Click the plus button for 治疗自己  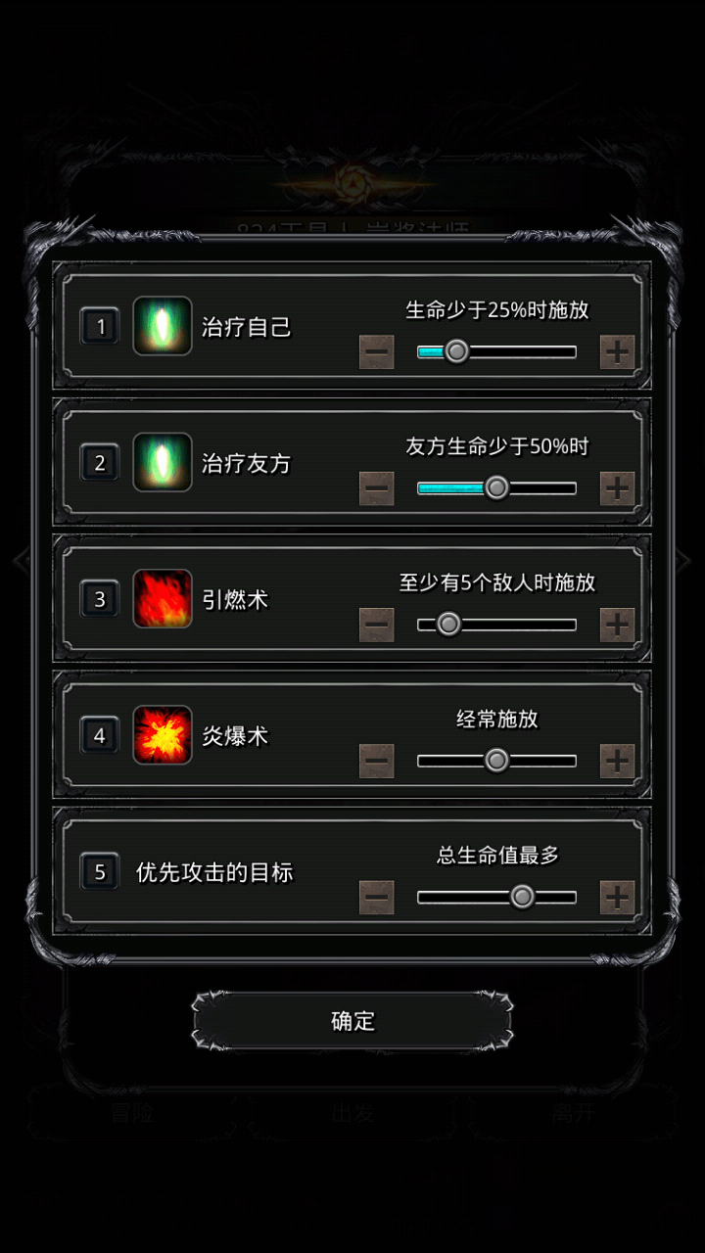(x=617, y=351)
